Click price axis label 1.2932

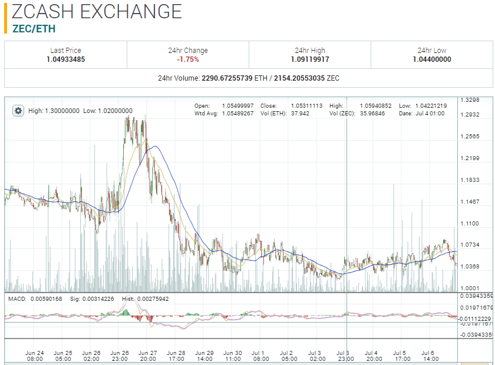pos(470,115)
